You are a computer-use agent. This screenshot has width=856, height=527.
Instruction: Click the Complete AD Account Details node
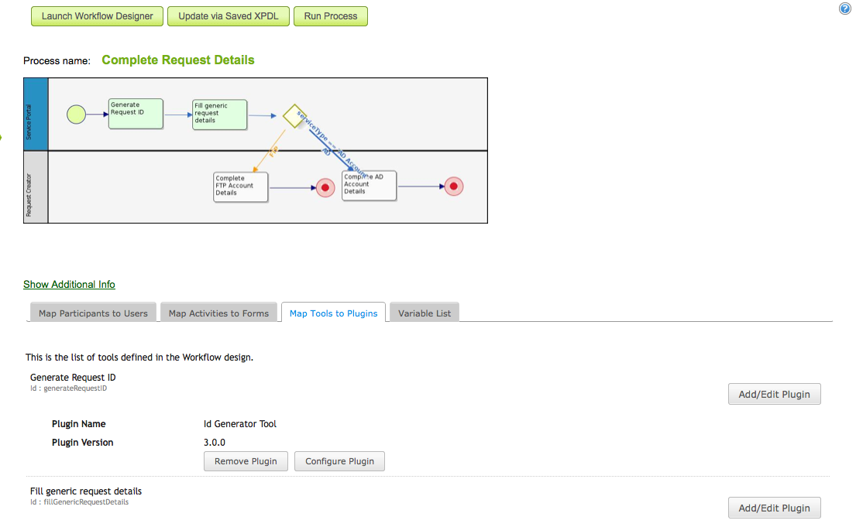click(x=369, y=187)
